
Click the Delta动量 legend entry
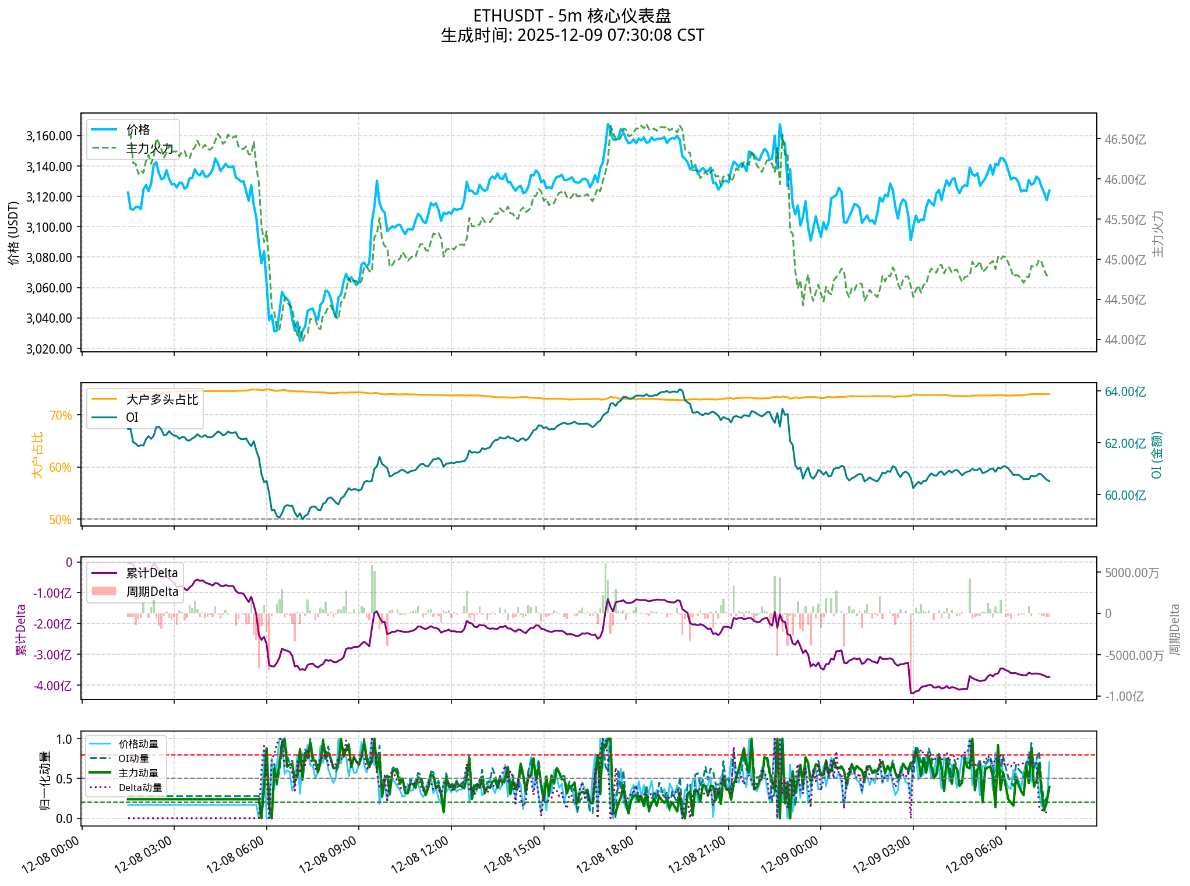click(x=140, y=788)
